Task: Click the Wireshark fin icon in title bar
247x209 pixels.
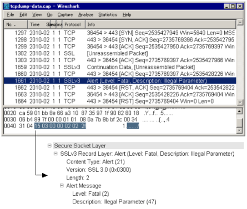Action: pyautogui.click(x=7, y=6)
